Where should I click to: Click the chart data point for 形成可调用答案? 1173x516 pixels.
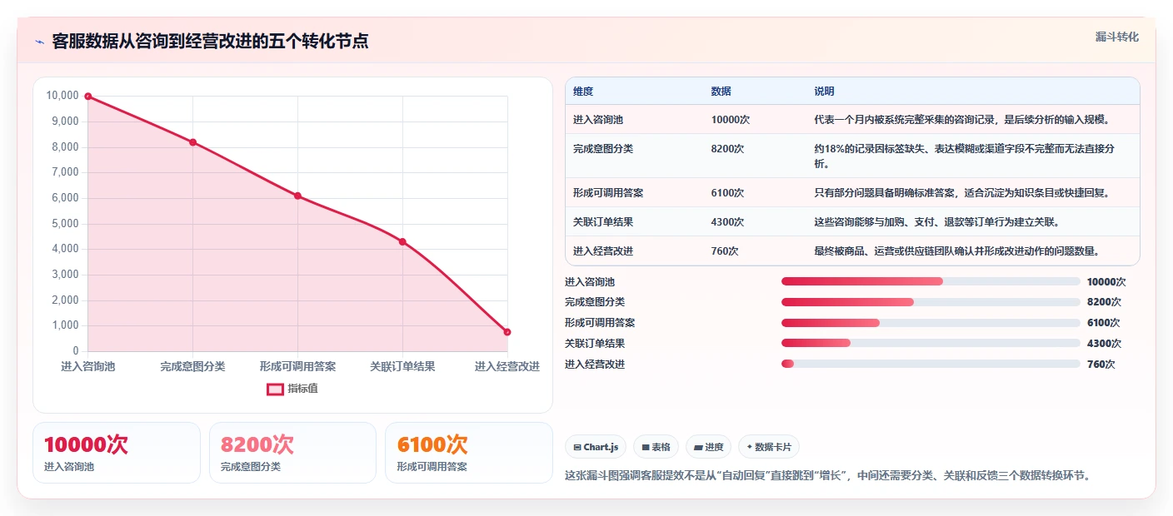click(x=297, y=196)
